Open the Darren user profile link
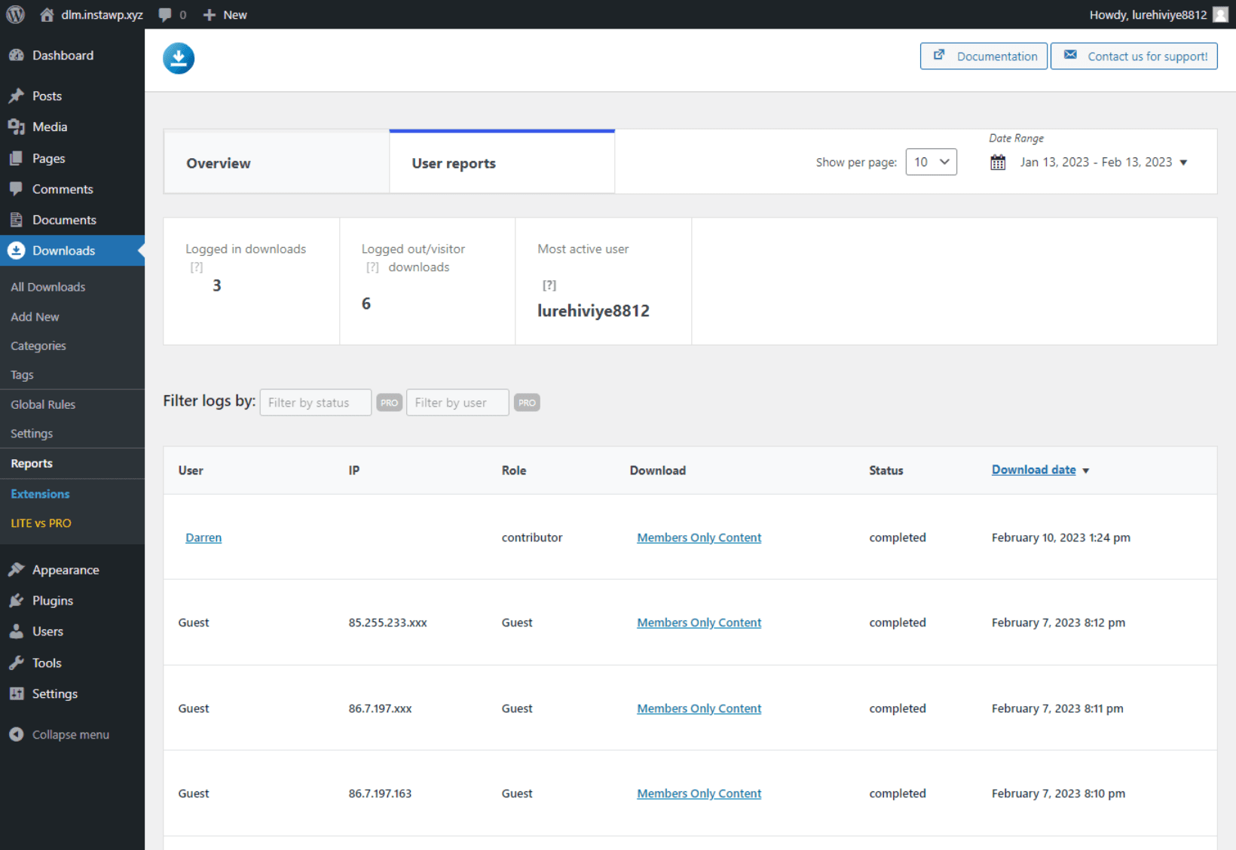 coord(203,537)
